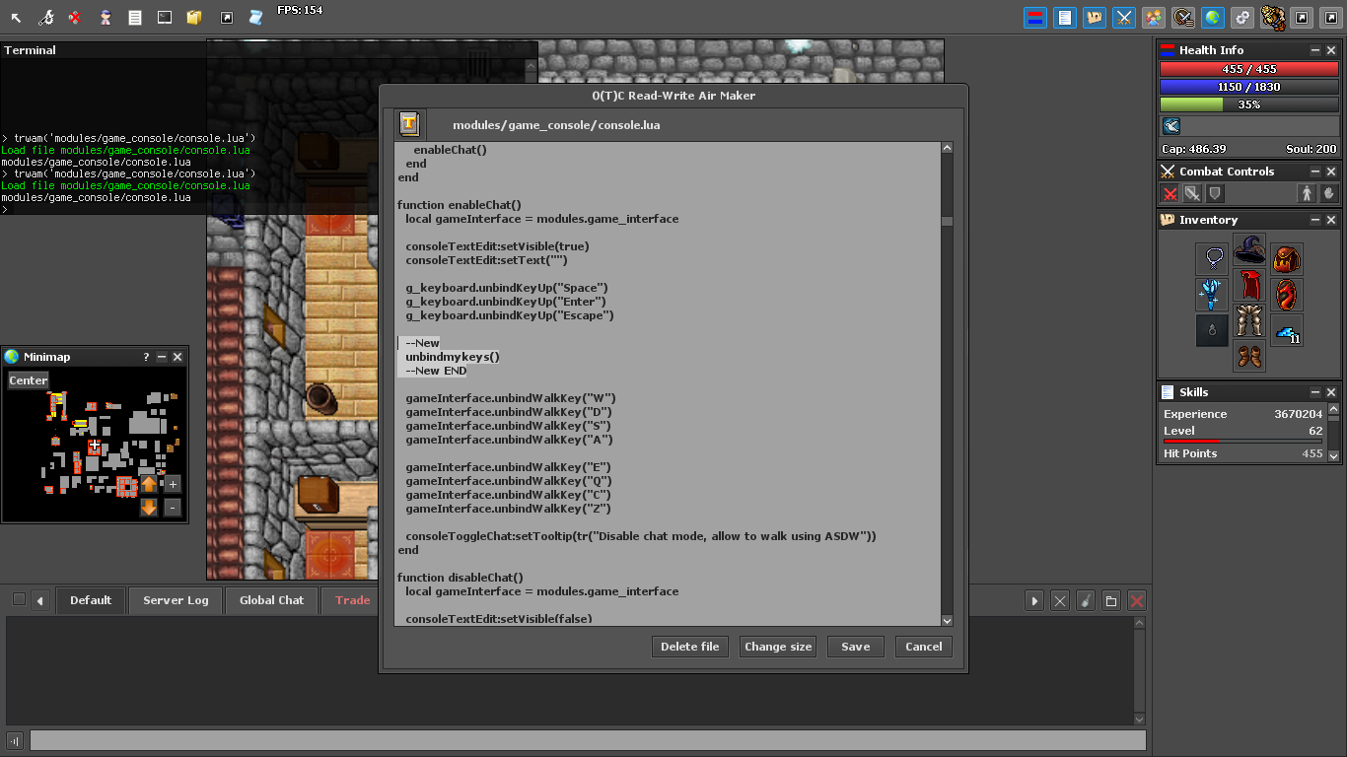Open the wrench-and-gear options icon

[46, 18]
